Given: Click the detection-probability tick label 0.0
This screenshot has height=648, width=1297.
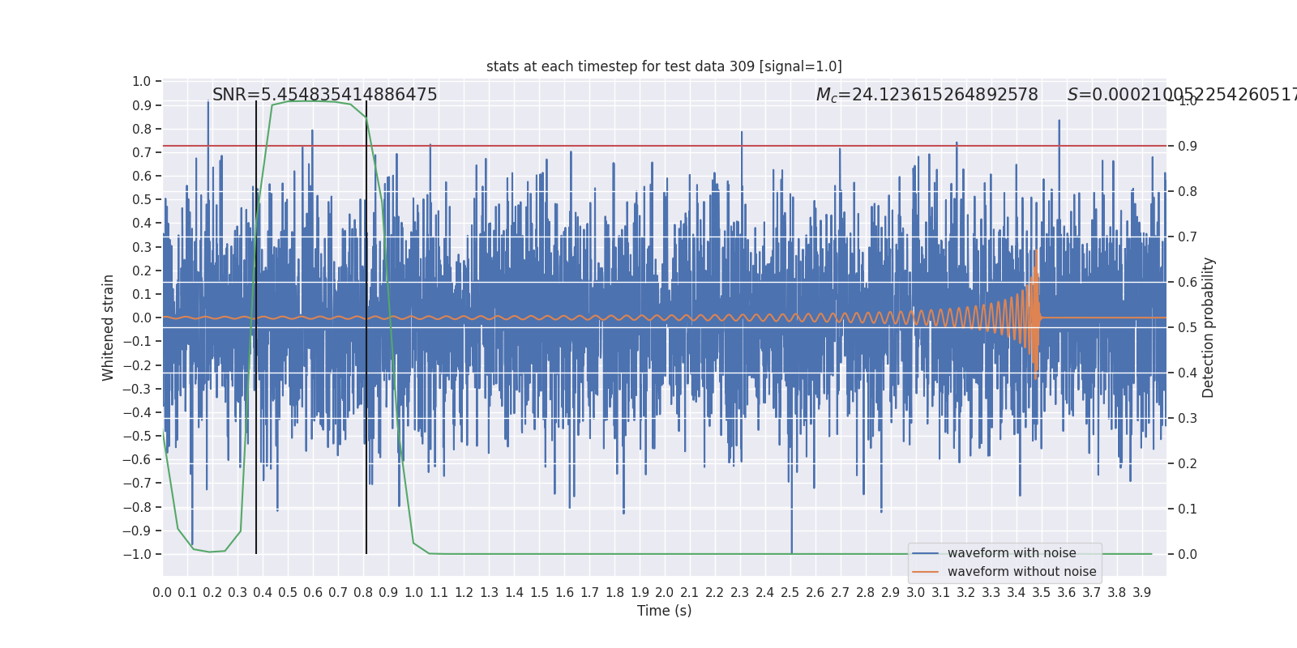Looking at the screenshot, I should (1188, 555).
